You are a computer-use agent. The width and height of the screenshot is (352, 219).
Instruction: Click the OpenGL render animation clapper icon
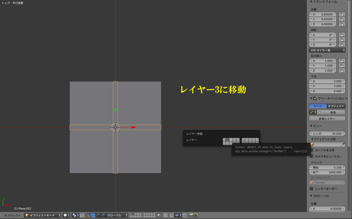point(196,215)
